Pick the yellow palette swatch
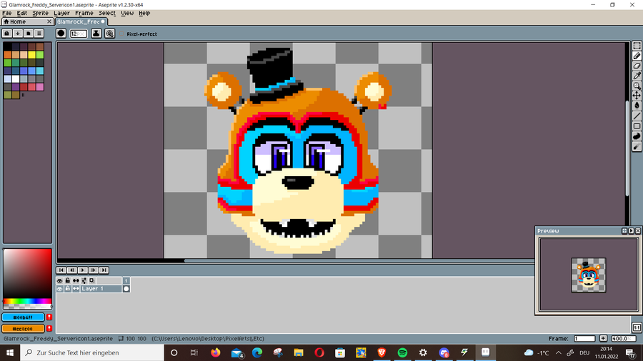Viewport: 643px width, 361px height. [x=31, y=54]
